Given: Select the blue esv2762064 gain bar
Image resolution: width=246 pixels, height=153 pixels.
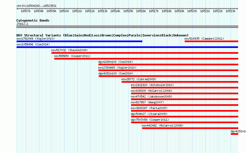Looking at the screenshot, I should [x=79, y=41].
